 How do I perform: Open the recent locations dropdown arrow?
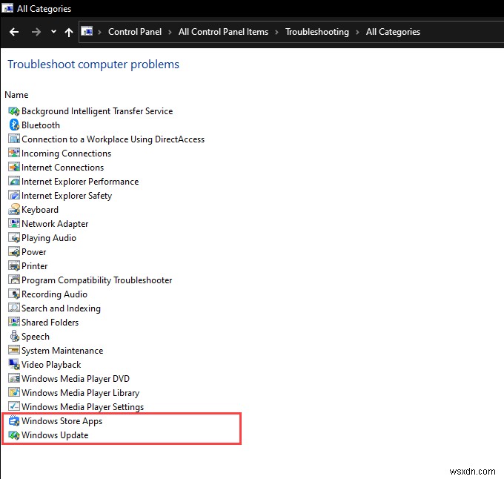(53, 31)
